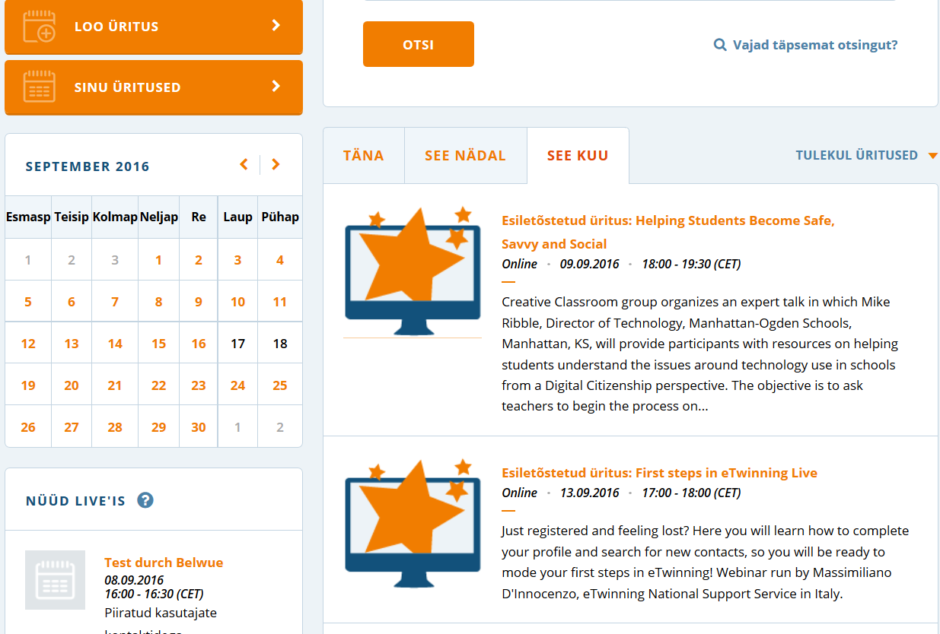Go to previous month in calendar

(x=244, y=165)
